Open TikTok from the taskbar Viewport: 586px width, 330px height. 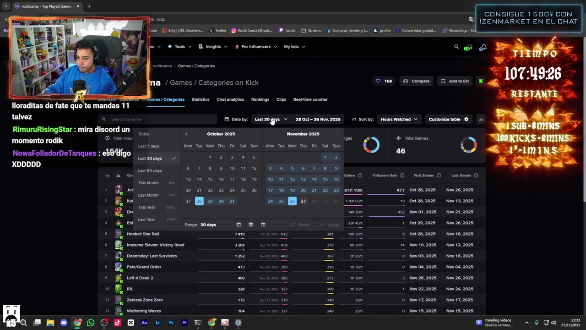pyautogui.click(x=117, y=323)
